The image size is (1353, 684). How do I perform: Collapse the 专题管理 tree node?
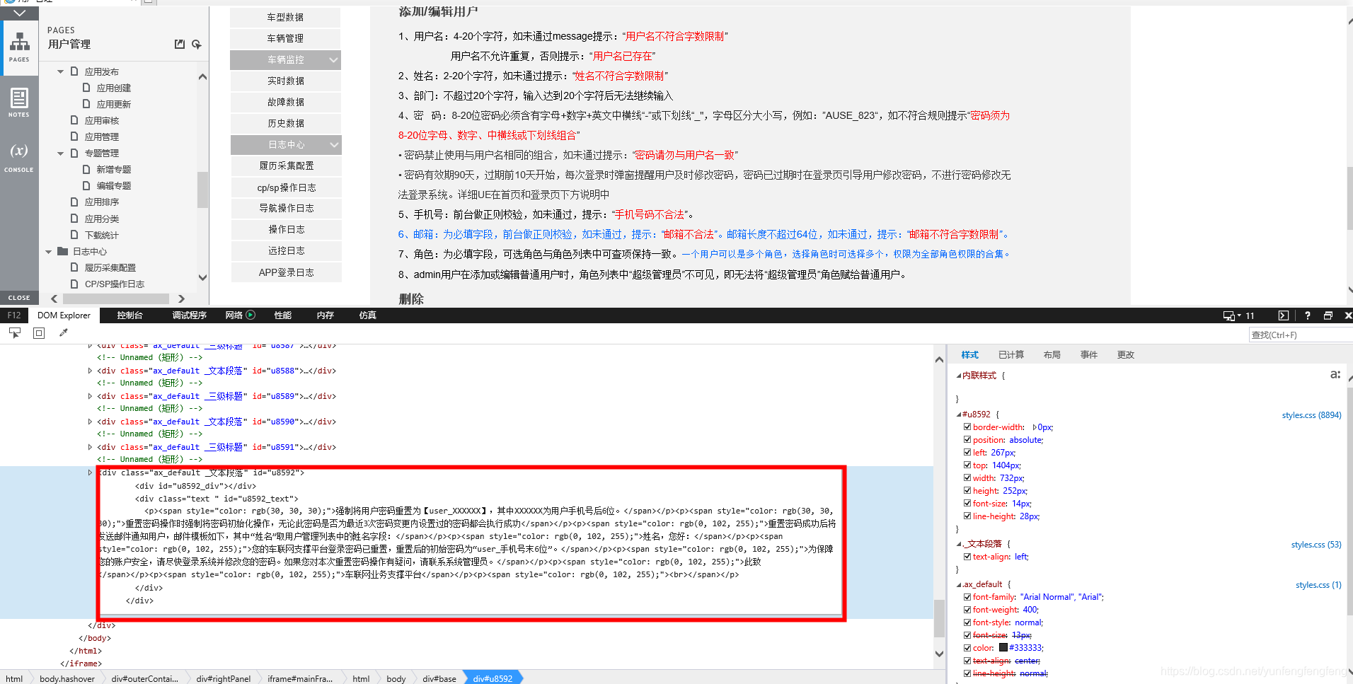pos(60,153)
